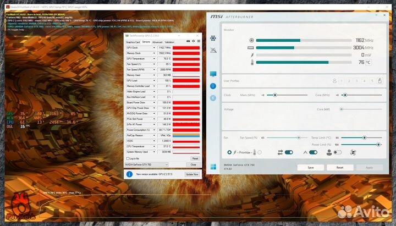Click the GPU-Z refresh icon
The width and height of the screenshot is (396, 226).
[194, 41]
